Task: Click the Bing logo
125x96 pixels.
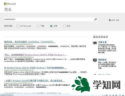Action: pos(110,20)
